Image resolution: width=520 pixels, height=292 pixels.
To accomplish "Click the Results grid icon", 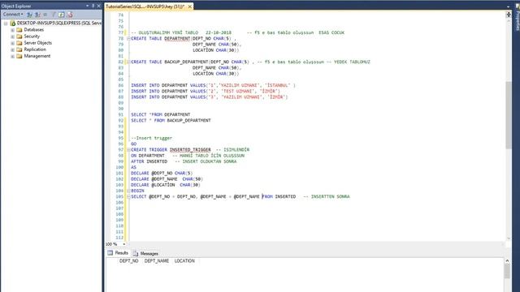I will click(110, 253).
